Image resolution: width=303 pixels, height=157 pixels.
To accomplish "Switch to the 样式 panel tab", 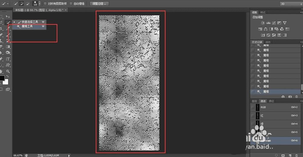I will 263,12.
